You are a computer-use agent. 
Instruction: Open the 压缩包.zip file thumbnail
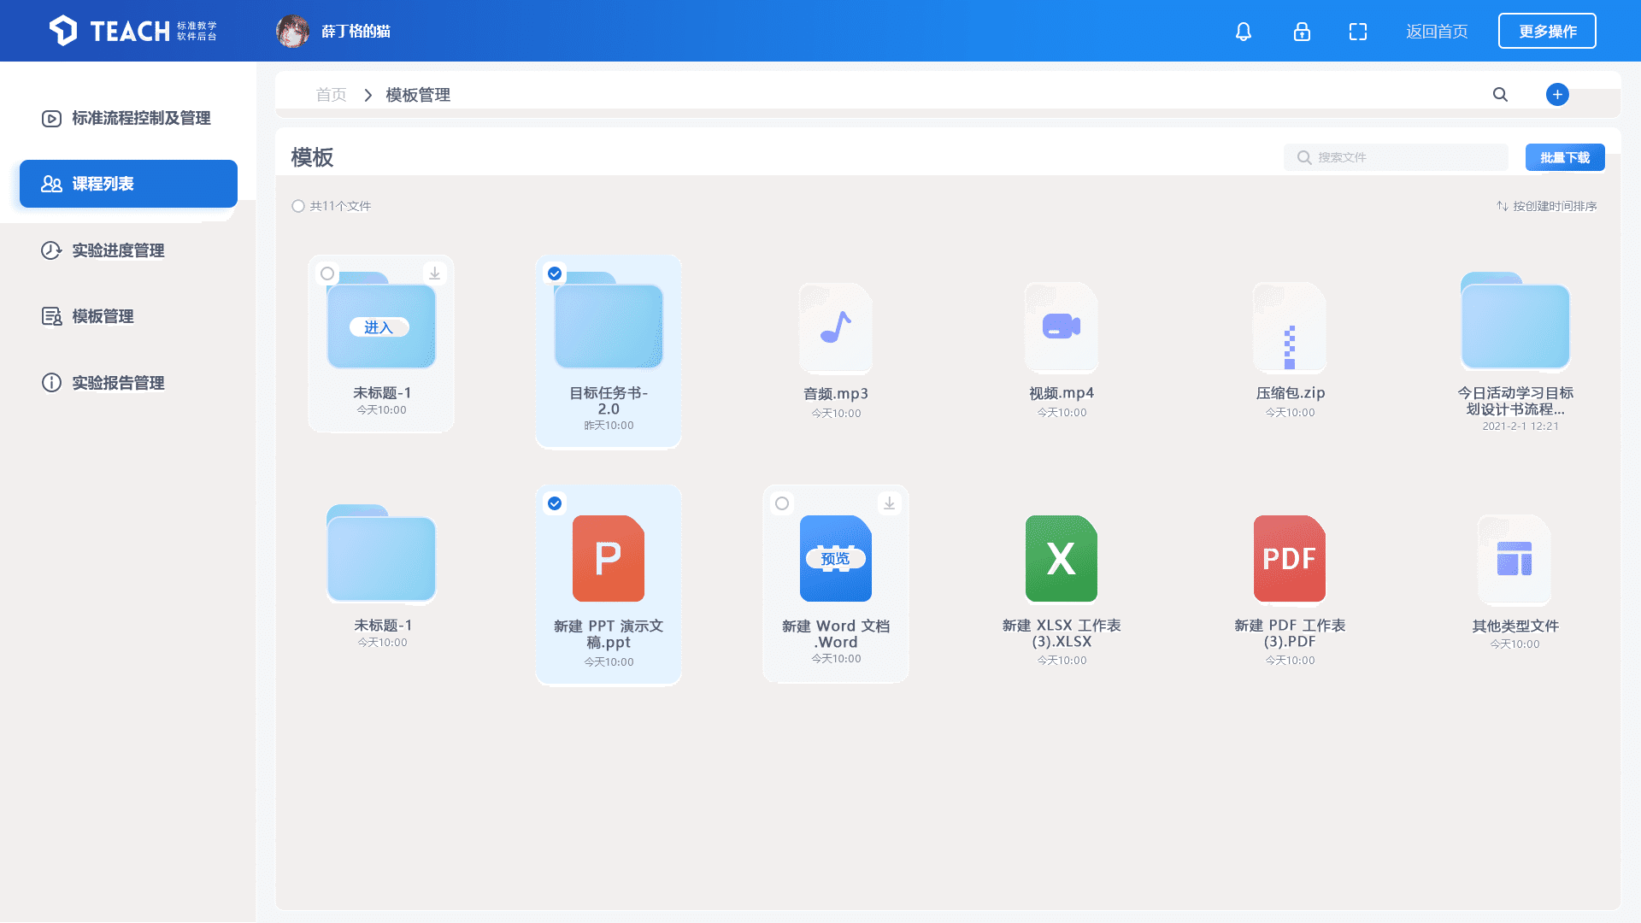click(x=1289, y=329)
